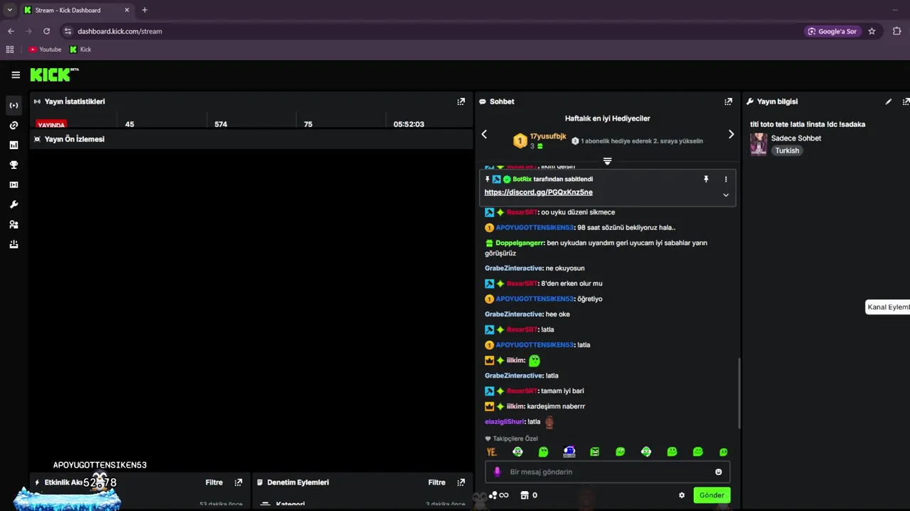Pop out the Sohbet chat panel
Image resolution: width=910 pixels, height=511 pixels.
pyautogui.click(x=728, y=101)
